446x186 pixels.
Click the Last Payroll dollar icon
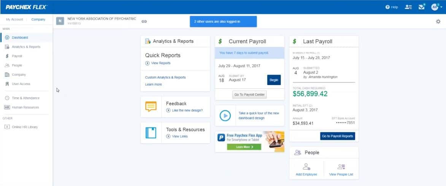(294, 41)
